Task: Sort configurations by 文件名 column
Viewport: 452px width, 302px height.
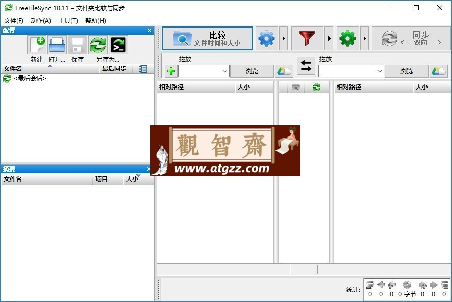Action: coord(50,69)
